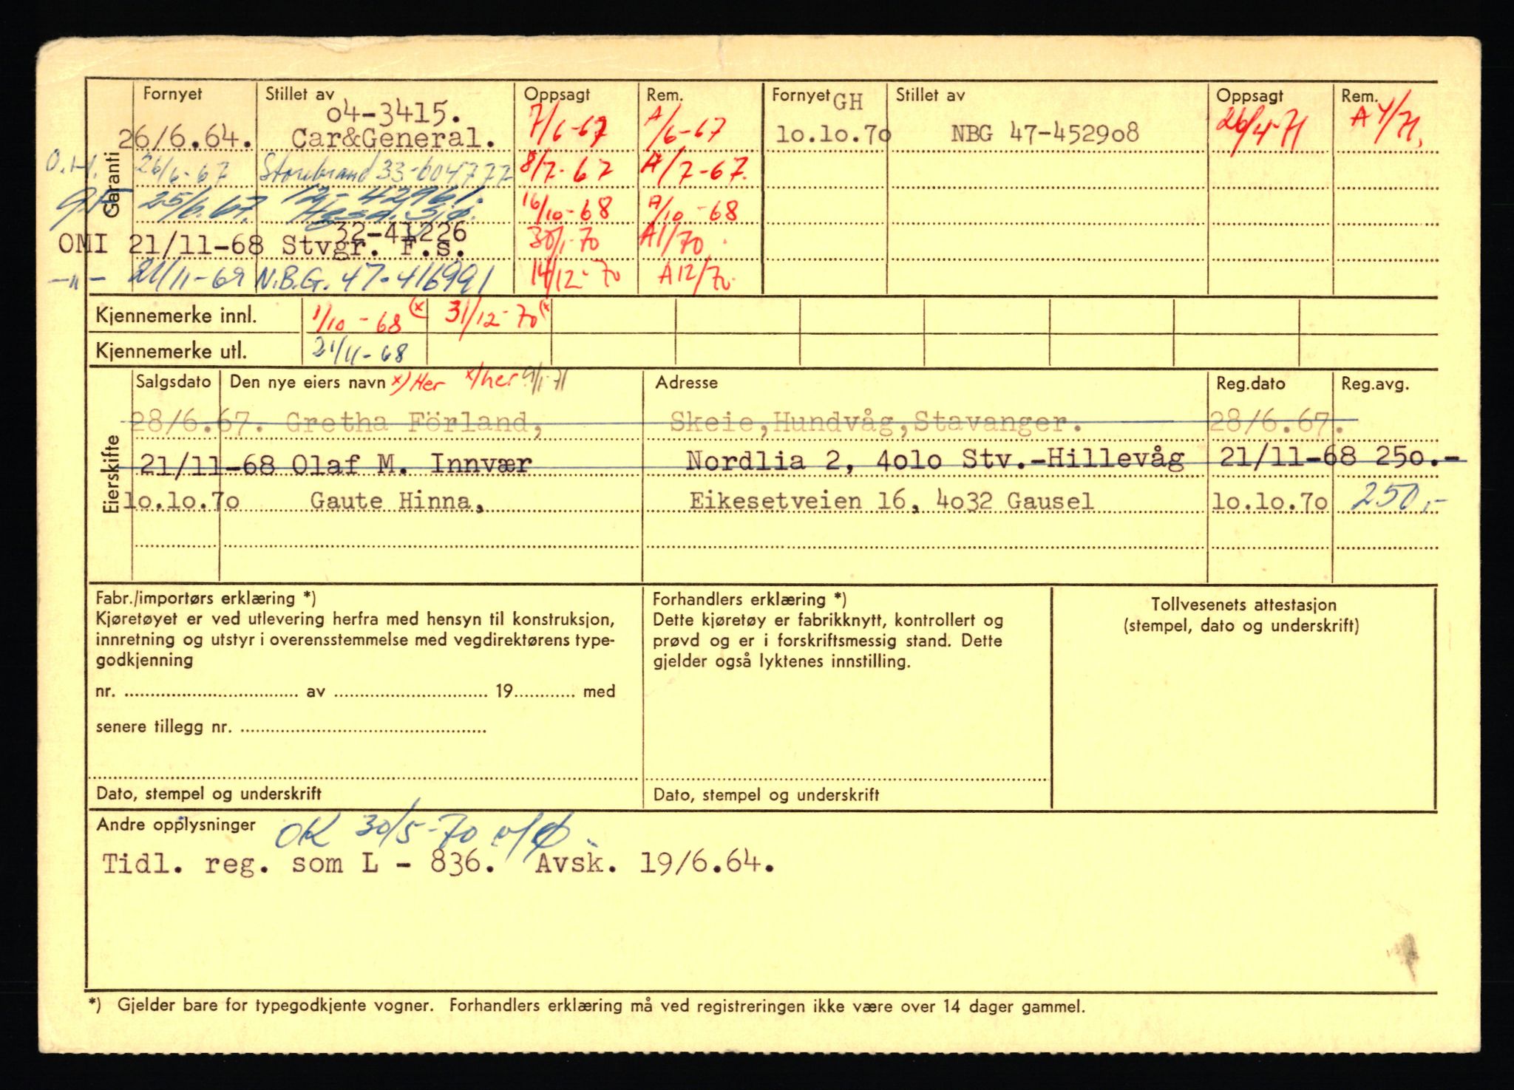The height and width of the screenshot is (1090, 1514).
Task: Select the 'Den nye eiers navn' header
Action: [308, 382]
